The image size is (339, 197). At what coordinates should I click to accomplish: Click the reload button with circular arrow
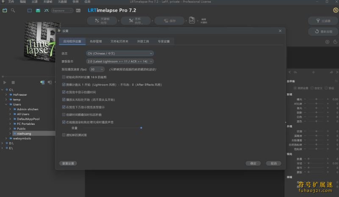323,32
